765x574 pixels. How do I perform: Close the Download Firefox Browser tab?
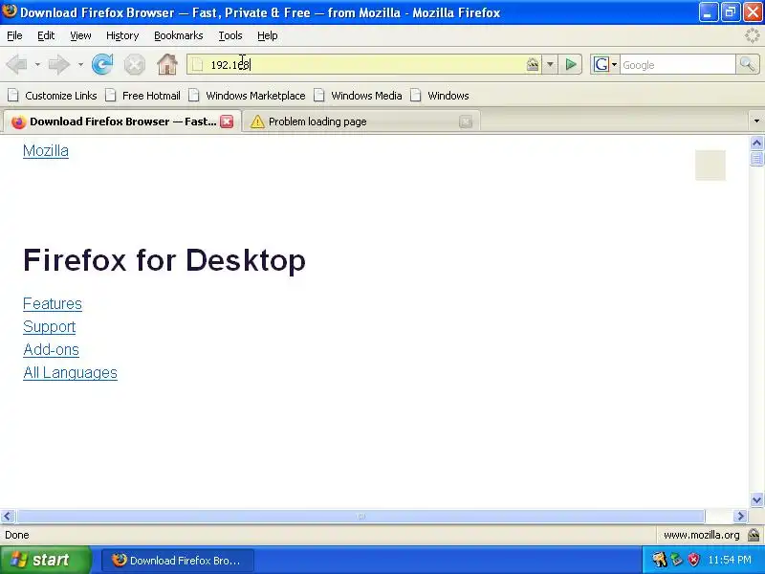[x=227, y=121]
